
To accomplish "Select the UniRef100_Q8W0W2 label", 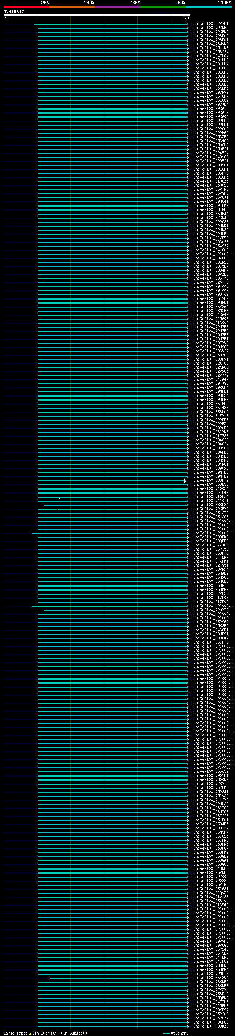I will pos(210,44).
